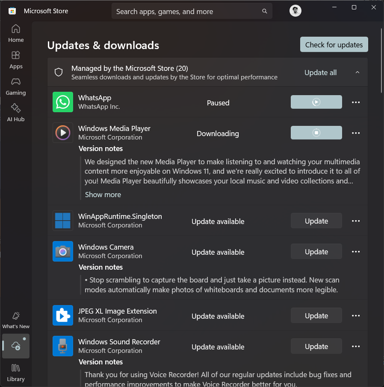Click Update all
Image resolution: width=384 pixels, height=387 pixels.
[320, 73]
